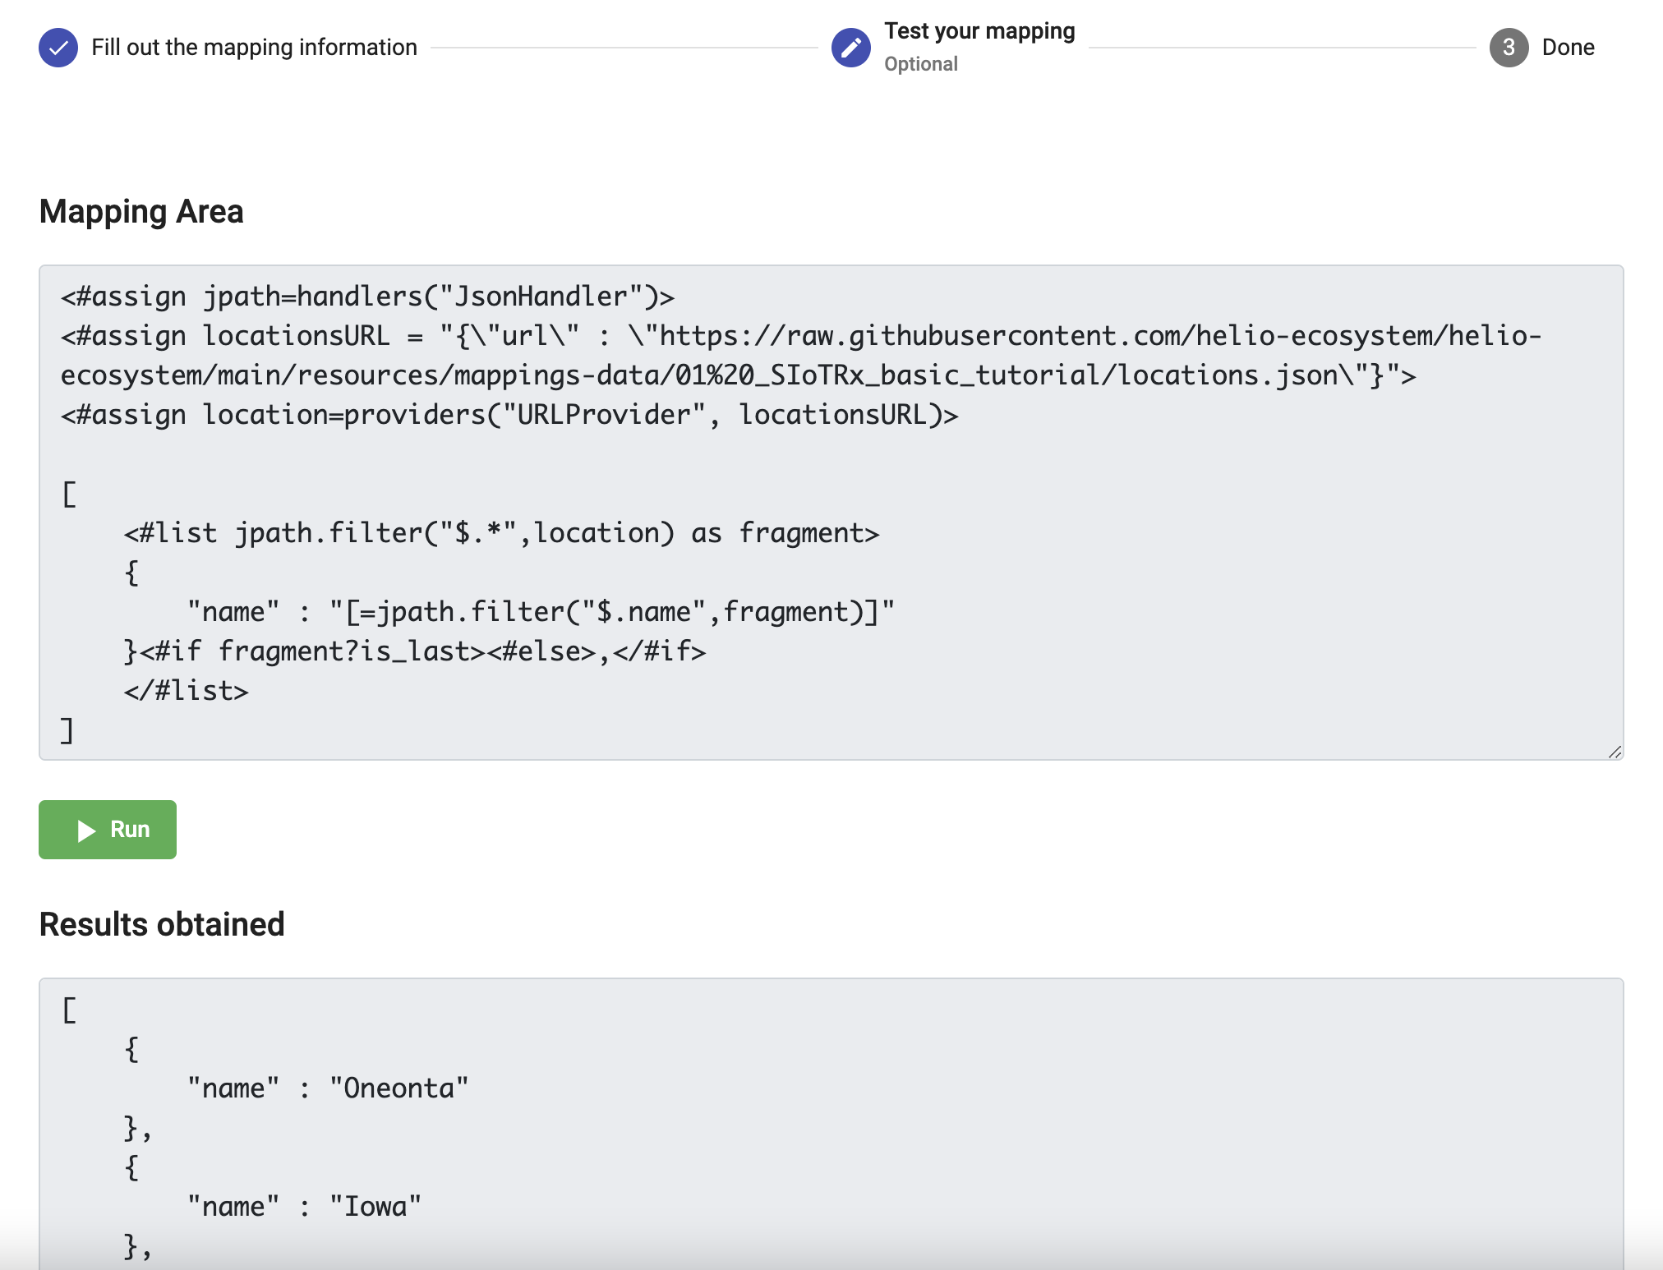Click the 'fragment?is_last' line
The image size is (1663, 1270).
tap(415, 651)
